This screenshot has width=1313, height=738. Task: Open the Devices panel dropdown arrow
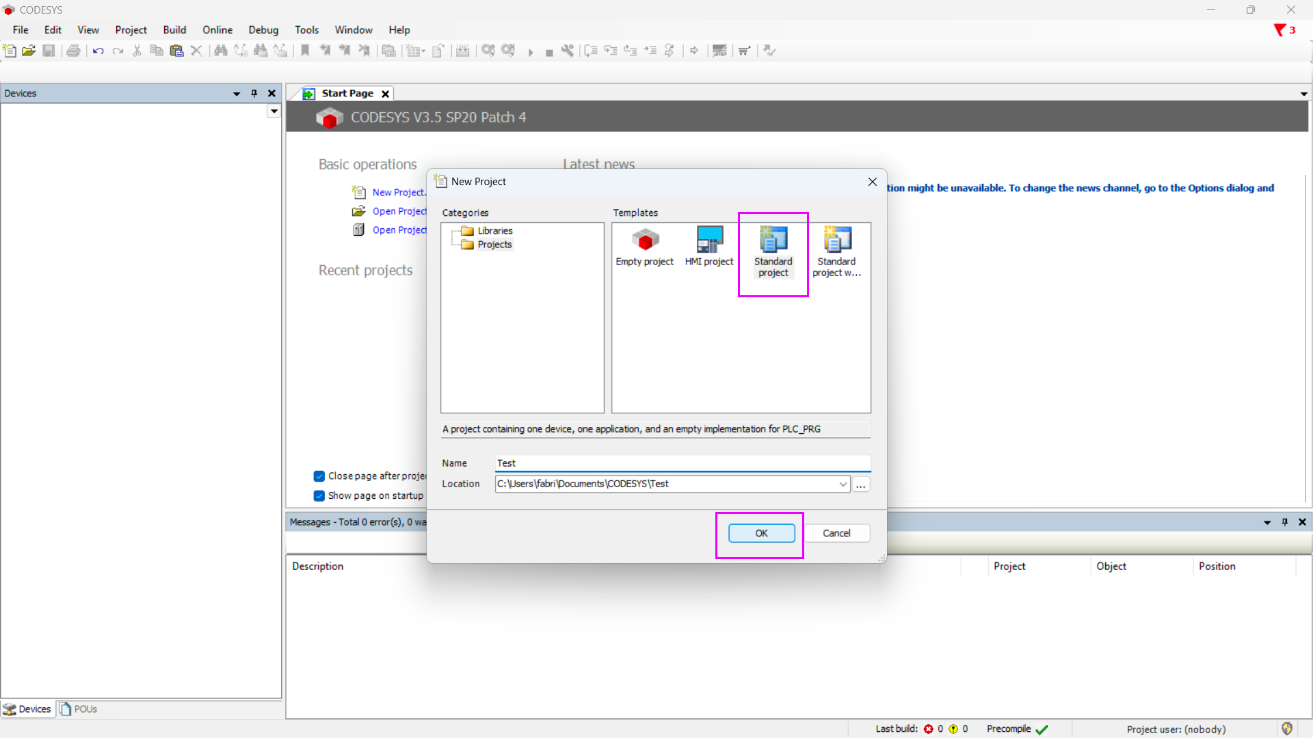pos(237,94)
